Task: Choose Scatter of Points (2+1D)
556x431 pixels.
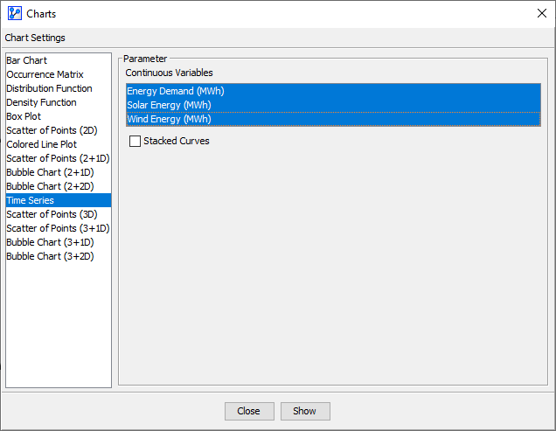Action: (x=58, y=158)
